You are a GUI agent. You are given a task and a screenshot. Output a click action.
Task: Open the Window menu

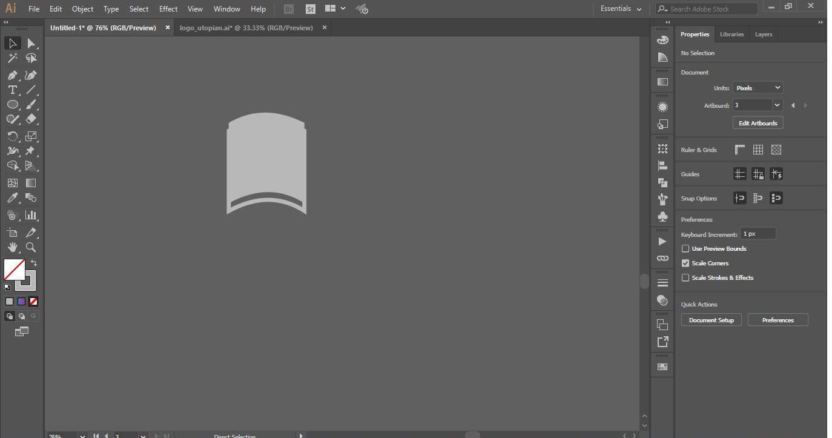226,9
